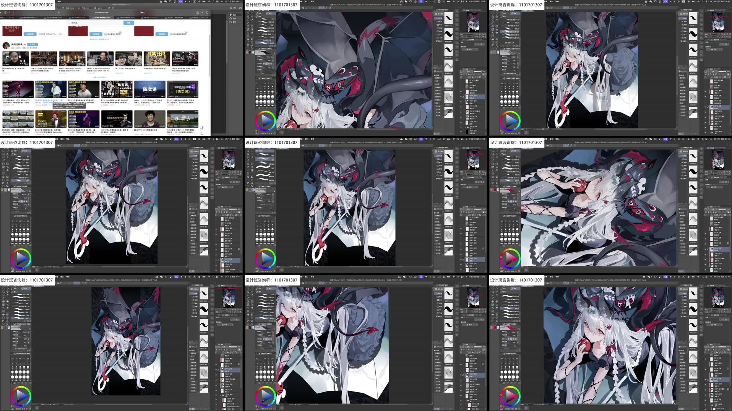Click the WeChat menu bar icon above bat-wing close-up
Image resolution: width=732 pixels, height=411 pixels.
(x=406, y=2)
